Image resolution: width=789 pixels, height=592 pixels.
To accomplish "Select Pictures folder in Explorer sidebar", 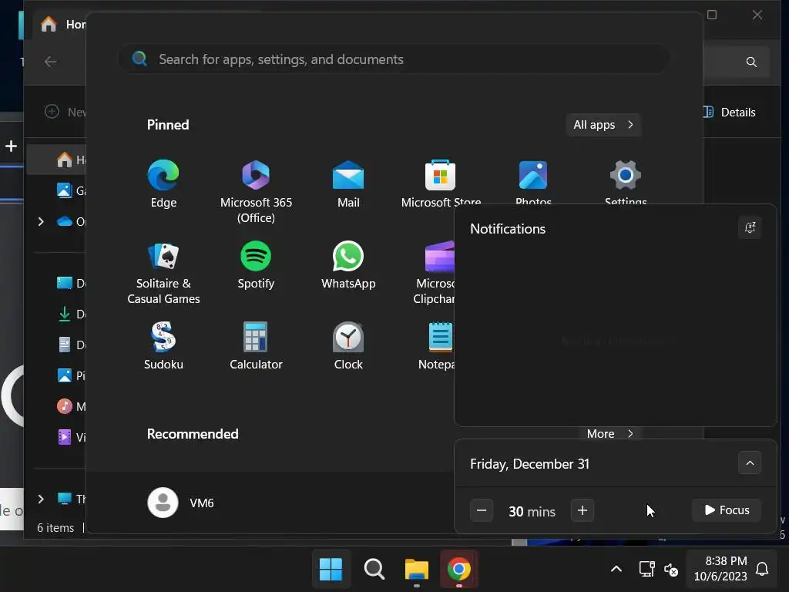I will [x=70, y=375].
